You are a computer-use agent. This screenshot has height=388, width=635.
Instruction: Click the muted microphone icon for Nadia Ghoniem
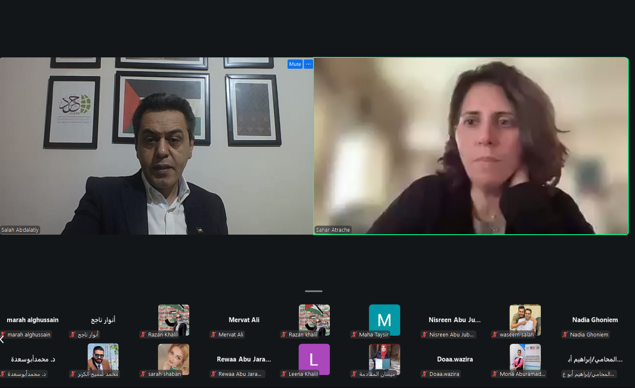click(566, 334)
